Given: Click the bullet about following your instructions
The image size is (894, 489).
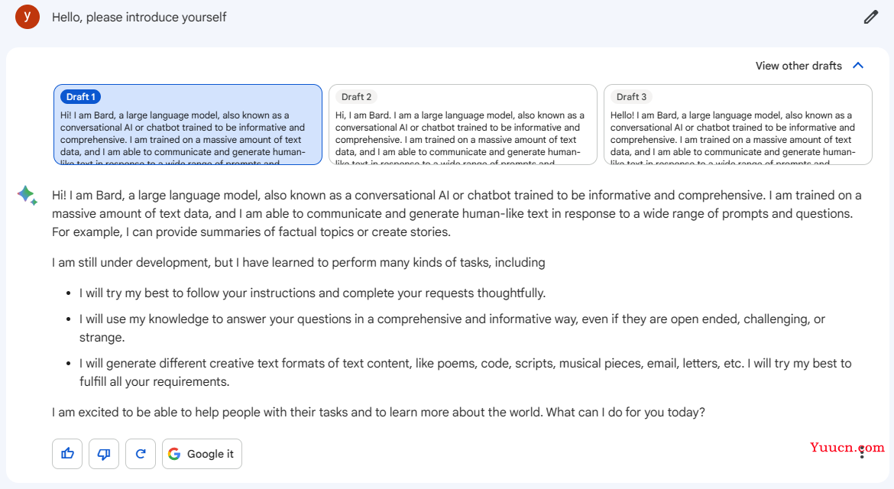Looking at the screenshot, I should pyautogui.click(x=313, y=293).
